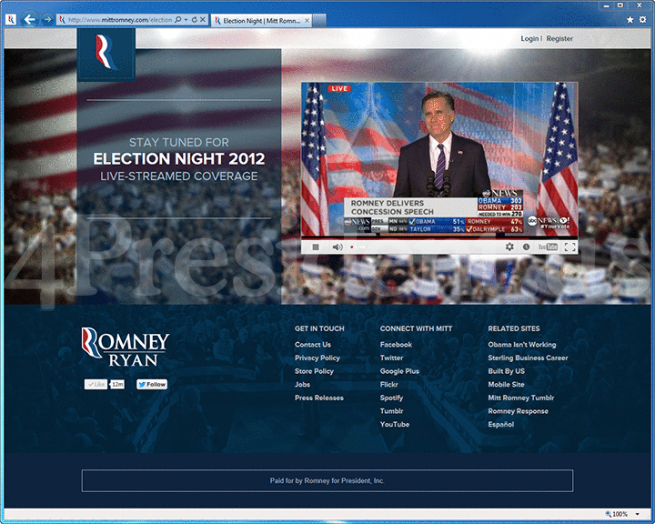
Task: Open Privacy Policy link
Action: click(x=317, y=358)
